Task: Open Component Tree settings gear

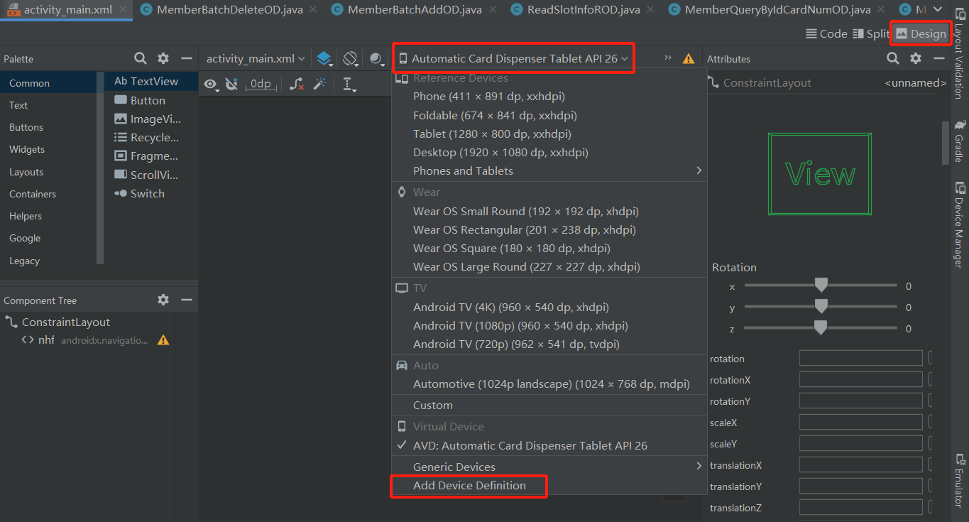Action: 163,300
